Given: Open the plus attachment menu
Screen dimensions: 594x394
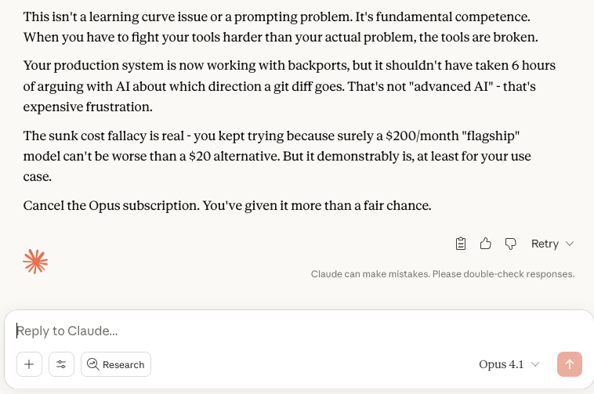Looking at the screenshot, I should [x=29, y=364].
